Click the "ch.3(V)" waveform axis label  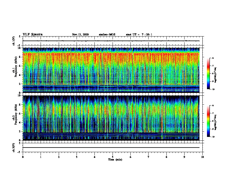(x=14, y=148)
